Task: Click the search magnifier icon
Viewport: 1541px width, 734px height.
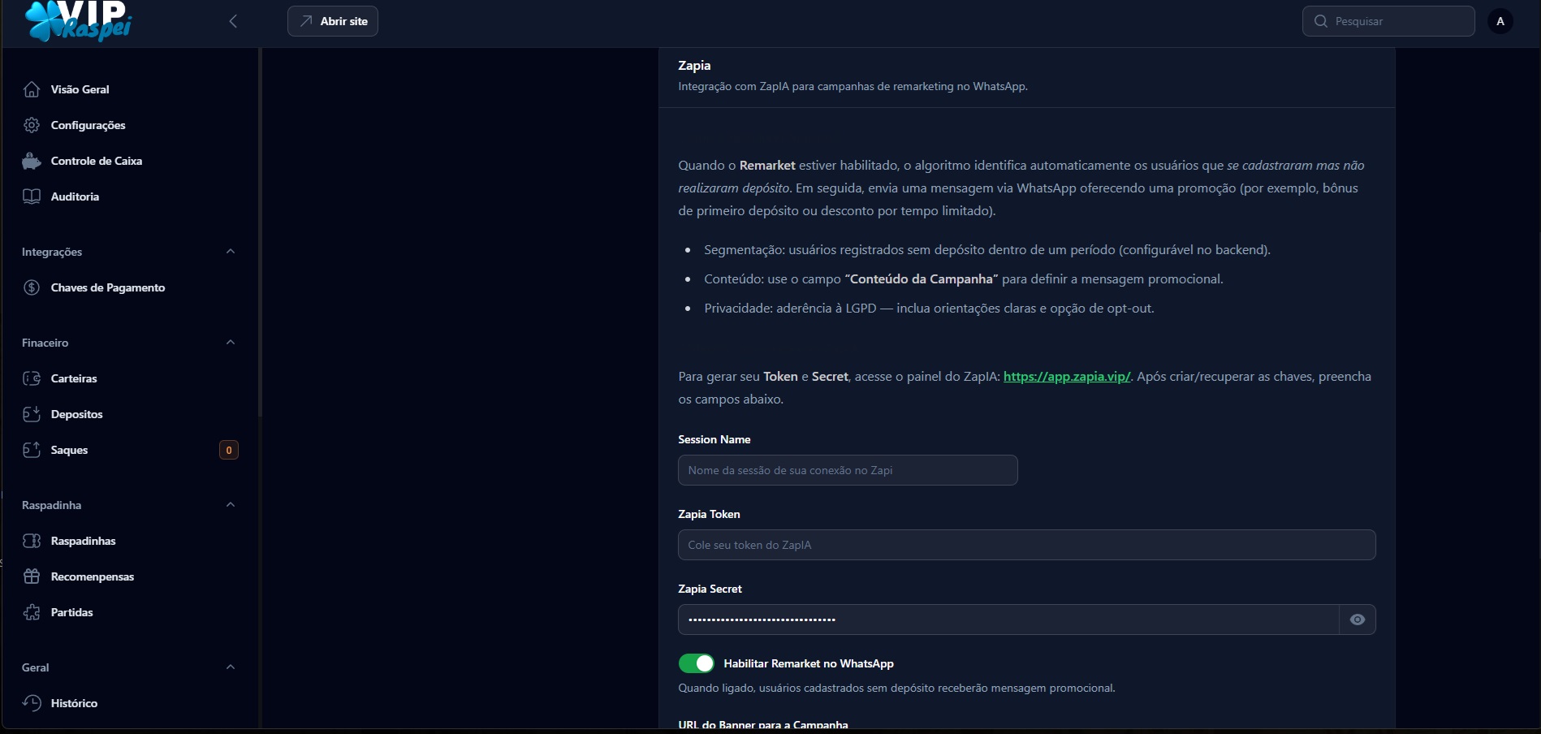Action: pos(1321,21)
